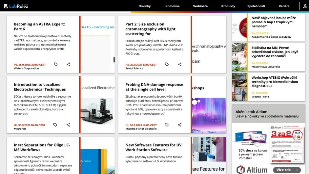Click Masarykova univerzita source text

click(x=266, y=67)
